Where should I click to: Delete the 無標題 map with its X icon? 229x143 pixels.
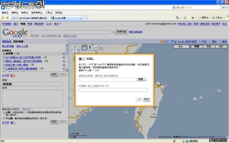point(64,54)
